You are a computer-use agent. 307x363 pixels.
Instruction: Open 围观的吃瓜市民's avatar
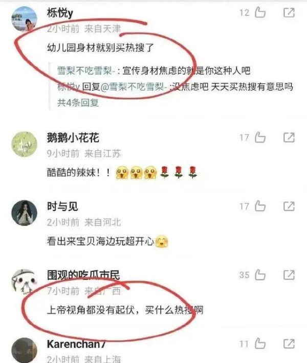click(24, 281)
